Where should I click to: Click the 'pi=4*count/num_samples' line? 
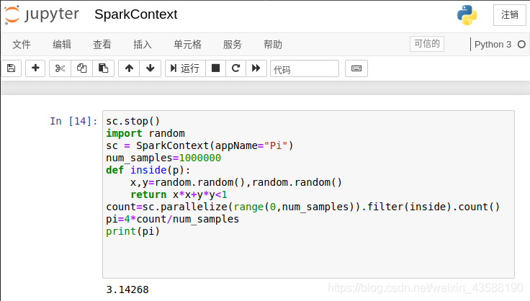coord(172,219)
